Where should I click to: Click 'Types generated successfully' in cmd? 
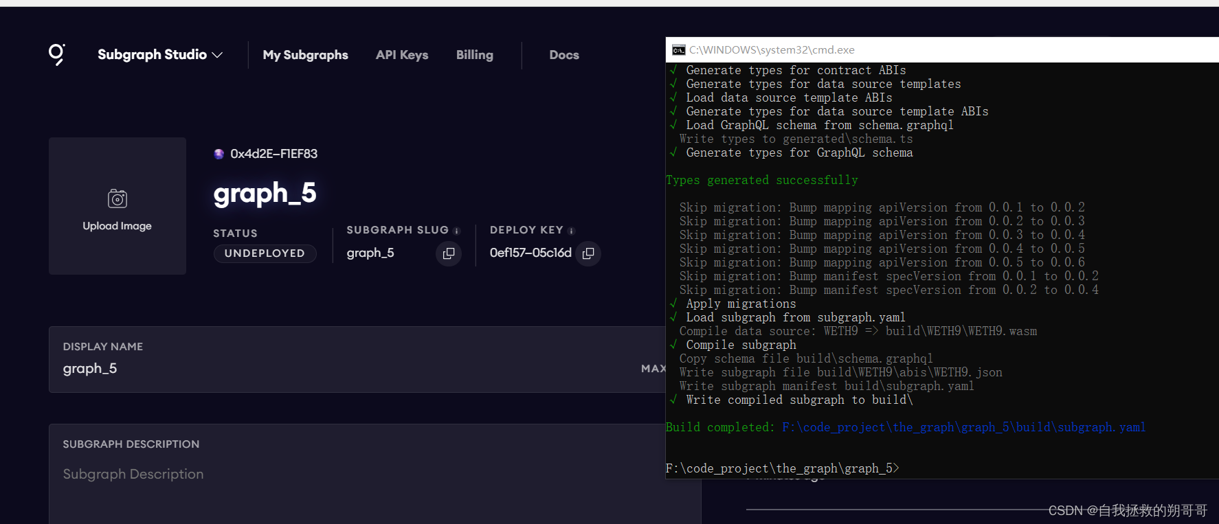click(761, 180)
